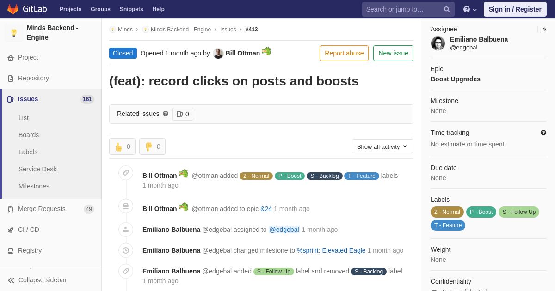Image resolution: width=555 pixels, height=291 pixels.
Task: Click S - Backlog label in first activity
Action: [325, 176]
